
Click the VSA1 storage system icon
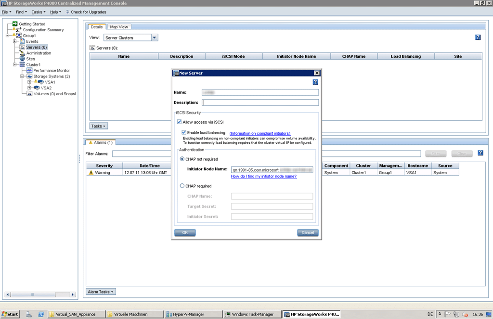(40, 82)
